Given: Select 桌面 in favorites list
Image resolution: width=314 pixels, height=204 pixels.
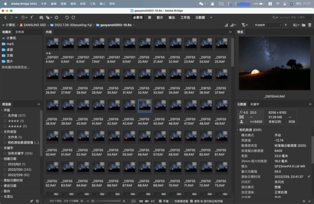Looking at the screenshot, I should point(10,50).
